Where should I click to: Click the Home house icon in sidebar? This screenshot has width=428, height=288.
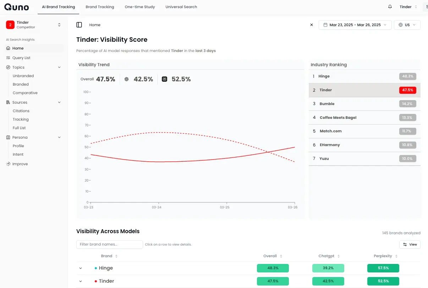tap(8, 48)
